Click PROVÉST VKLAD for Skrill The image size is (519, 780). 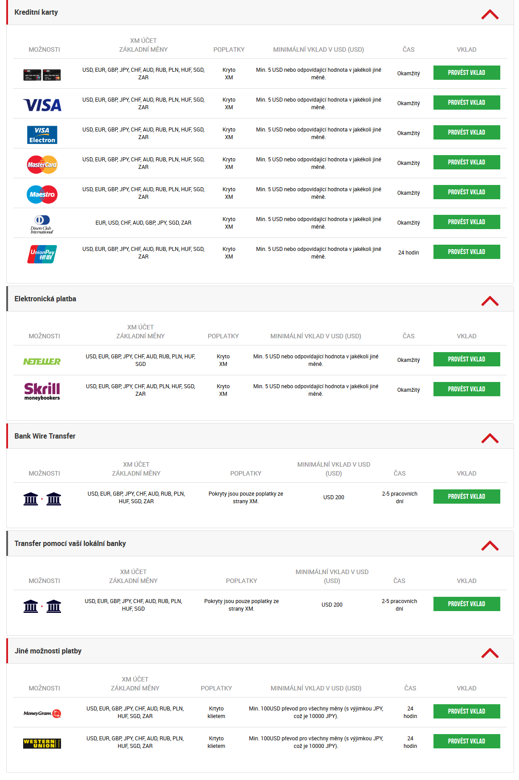[x=466, y=389]
